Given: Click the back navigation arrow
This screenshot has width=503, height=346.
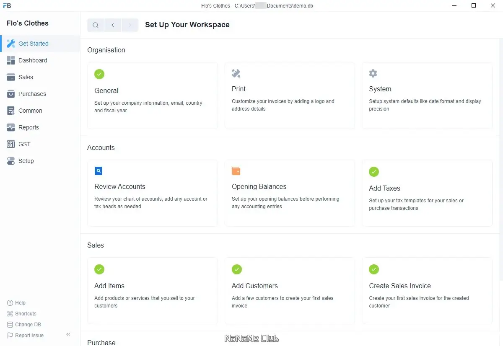Looking at the screenshot, I should click(113, 25).
